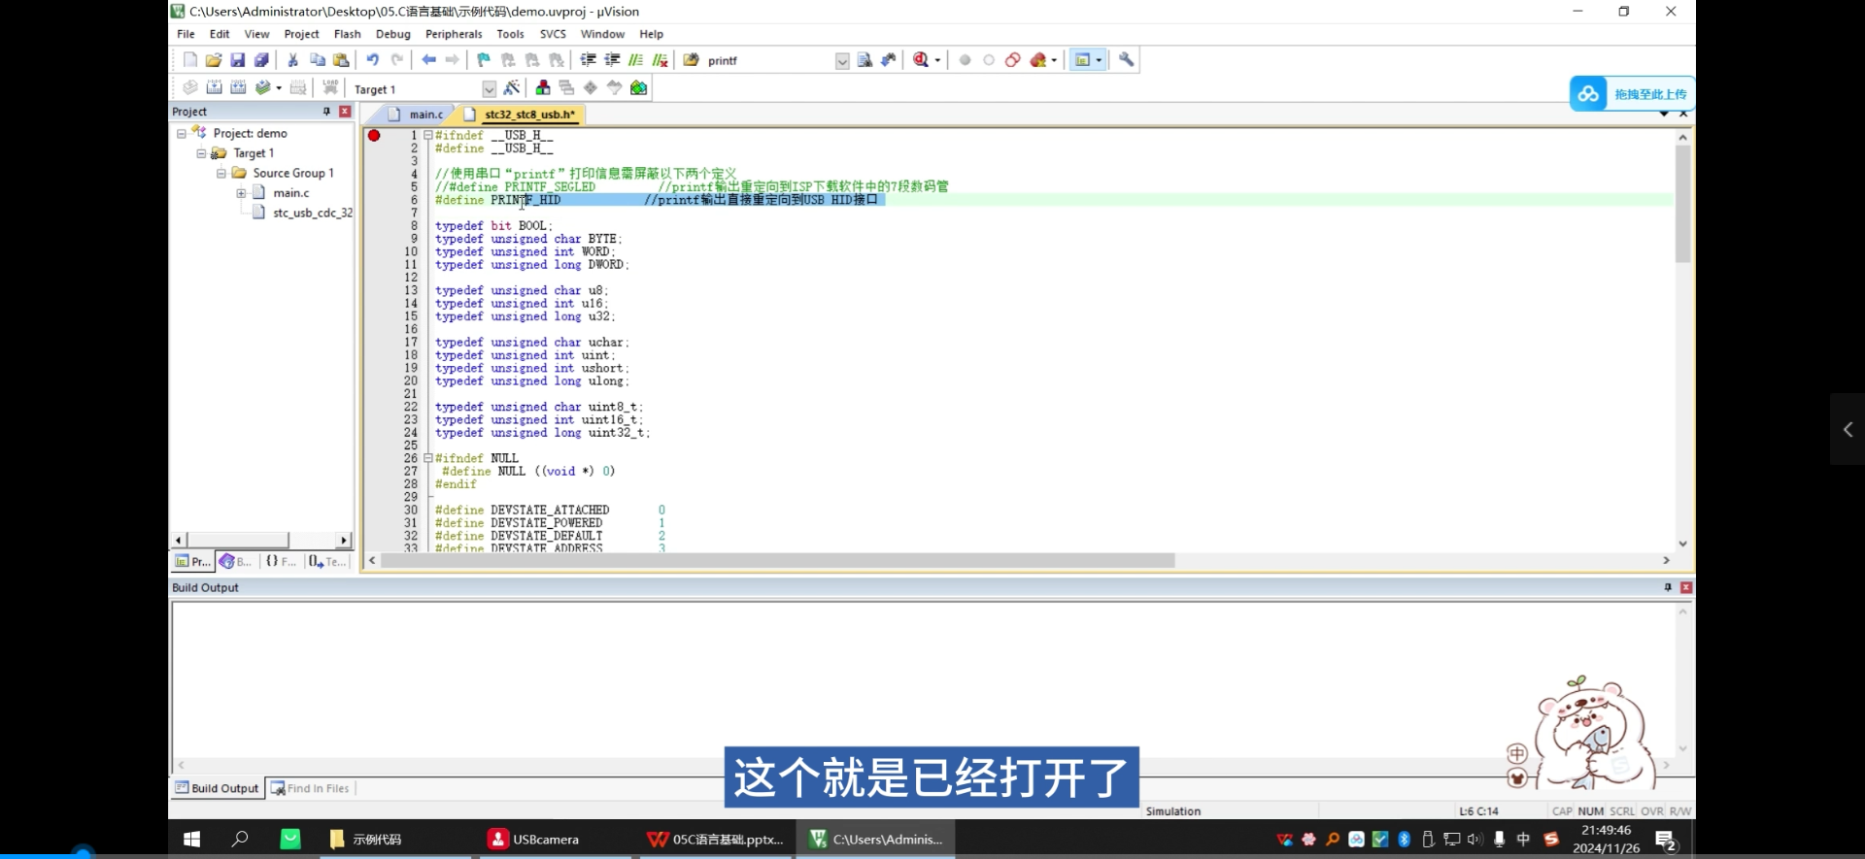
Task: Expand the main.c tree node
Action: [x=241, y=193]
